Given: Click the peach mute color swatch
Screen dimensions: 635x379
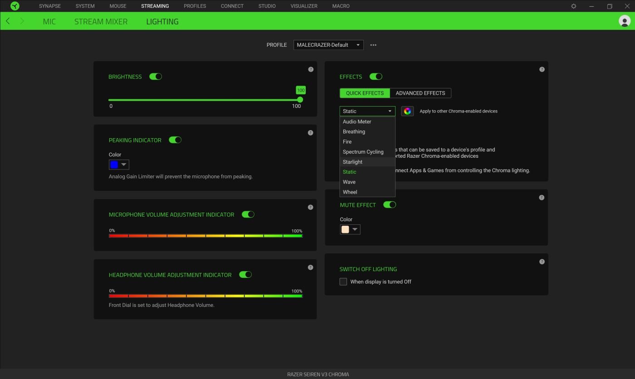Looking at the screenshot, I should point(345,229).
